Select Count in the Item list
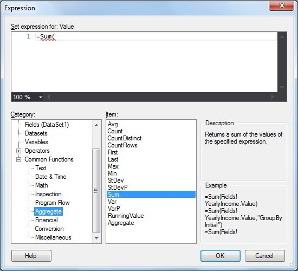This screenshot has width=298, height=271. 115,131
